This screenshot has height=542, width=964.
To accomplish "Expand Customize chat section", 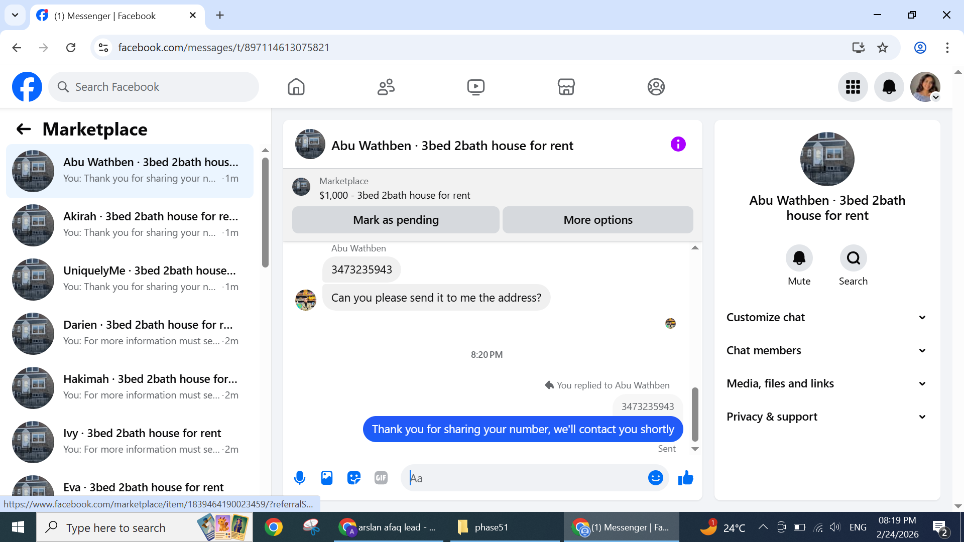I will coord(827,317).
